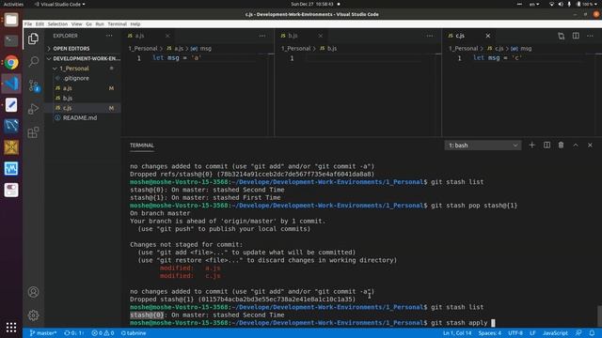This screenshot has height=338, width=602.
Task: Open Terminal app from Ubuntu dock
Action: point(11,40)
